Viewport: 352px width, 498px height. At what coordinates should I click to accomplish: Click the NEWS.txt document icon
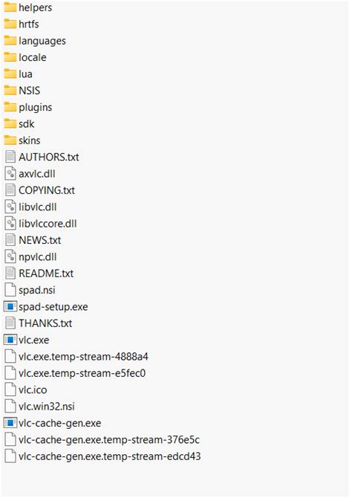click(10, 240)
